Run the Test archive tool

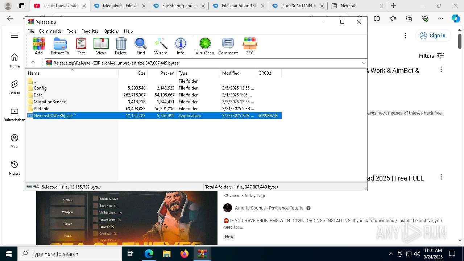click(x=81, y=46)
